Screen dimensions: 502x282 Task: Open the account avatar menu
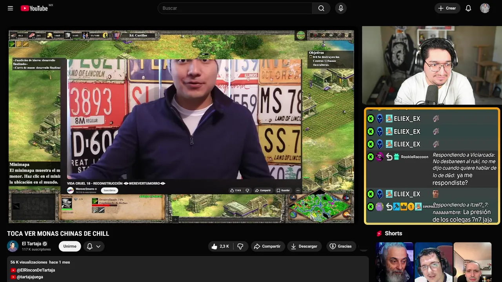coord(485,8)
